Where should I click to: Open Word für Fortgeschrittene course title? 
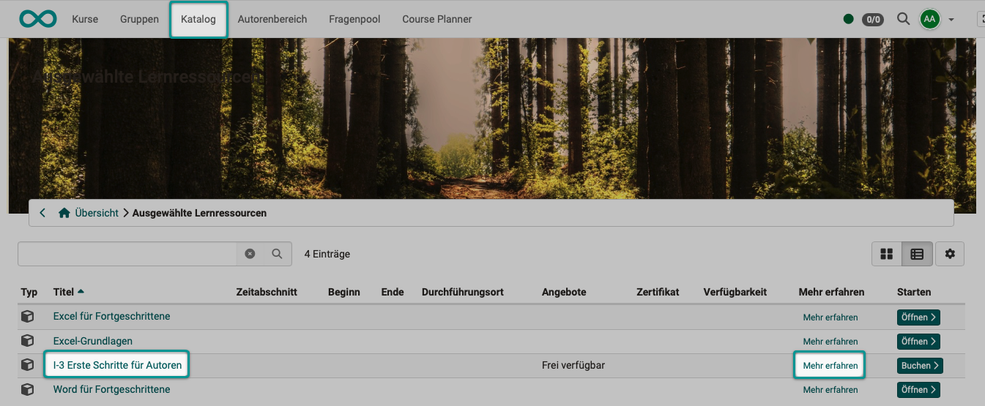(112, 389)
